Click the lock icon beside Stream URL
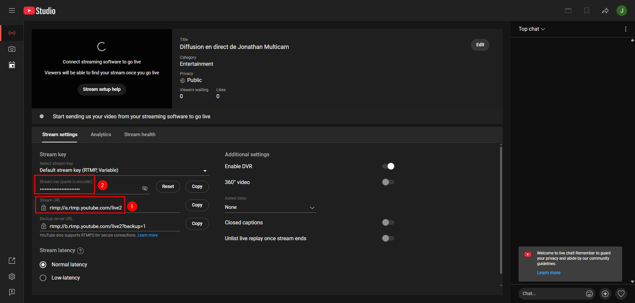Image resolution: width=635 pixels, height=303 pixels. (44, 208)
